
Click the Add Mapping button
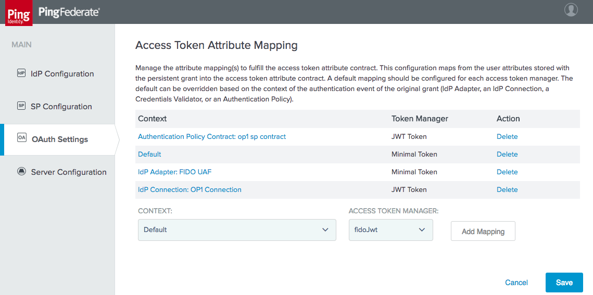point(483,231)
